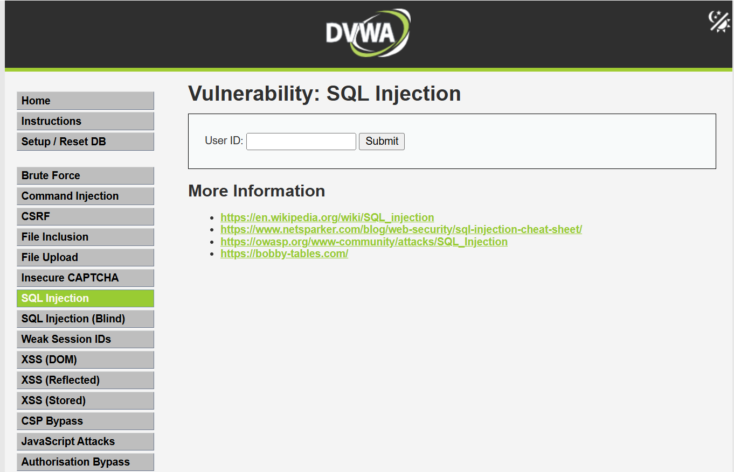Open the Weak Session IDs module
The width and height of the screenshot is (734, 472).
(x=85, y=339)
